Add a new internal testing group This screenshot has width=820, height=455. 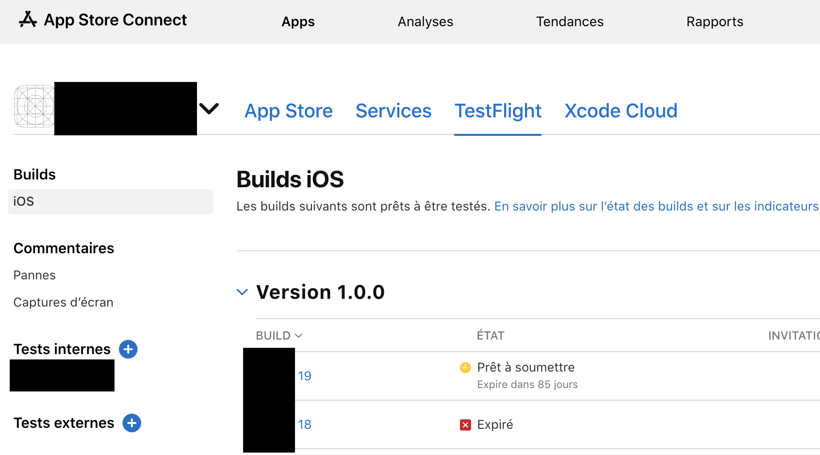point(128,349)
